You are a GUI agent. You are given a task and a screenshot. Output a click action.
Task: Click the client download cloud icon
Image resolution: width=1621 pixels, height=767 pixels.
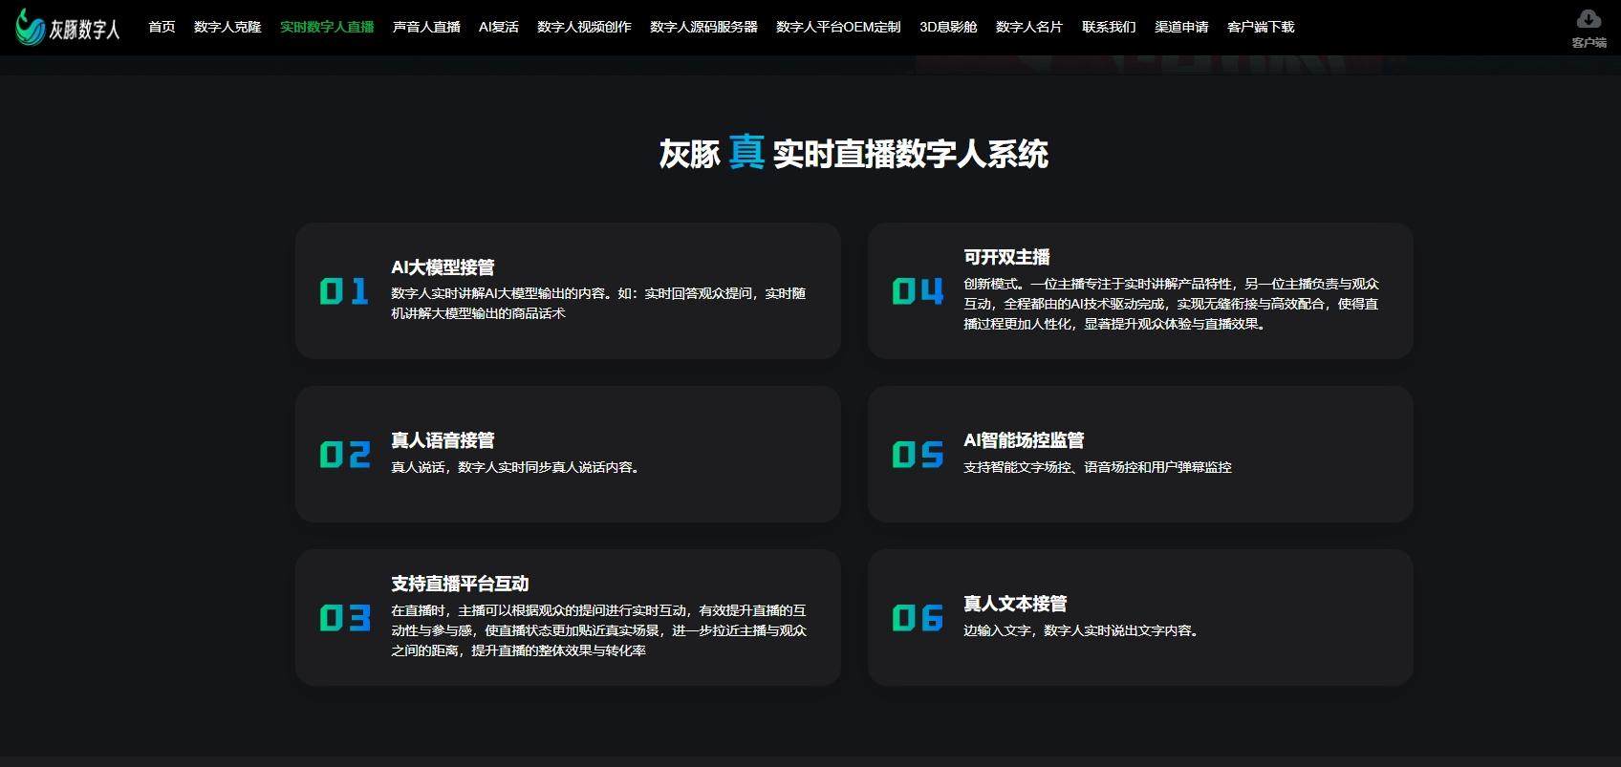pos(1589,19)
